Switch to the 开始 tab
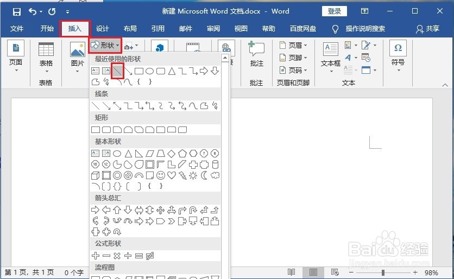This screenshot has width=454, height=279. pos(47,28)
